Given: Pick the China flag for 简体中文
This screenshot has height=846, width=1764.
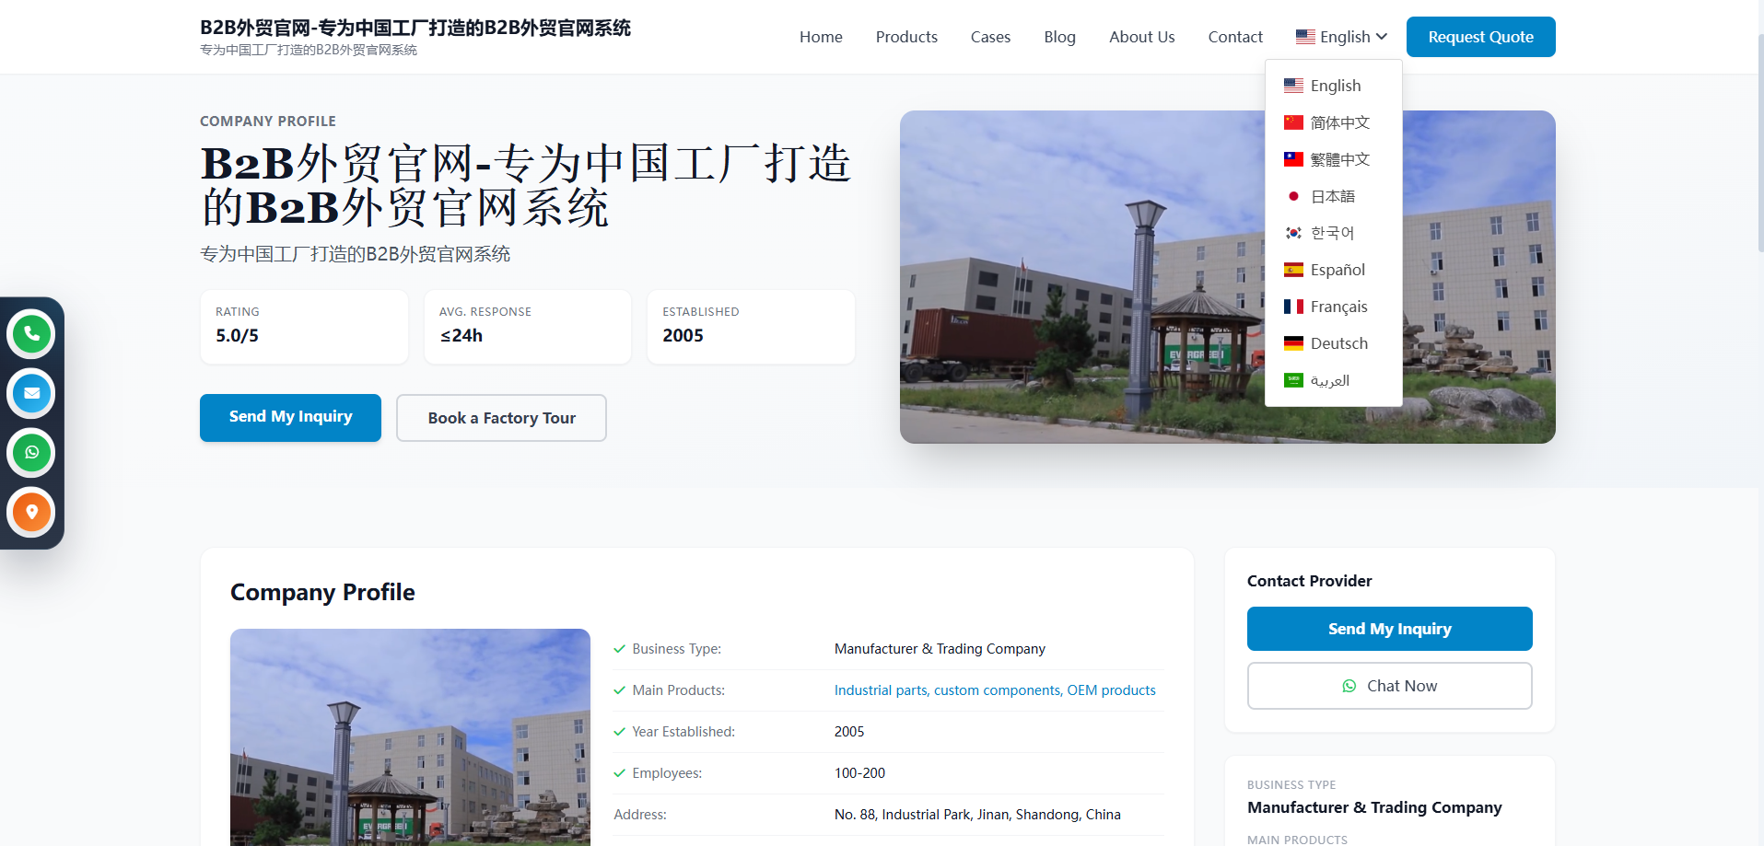Looking at the screenshot, I should [x=1293, y=122].
